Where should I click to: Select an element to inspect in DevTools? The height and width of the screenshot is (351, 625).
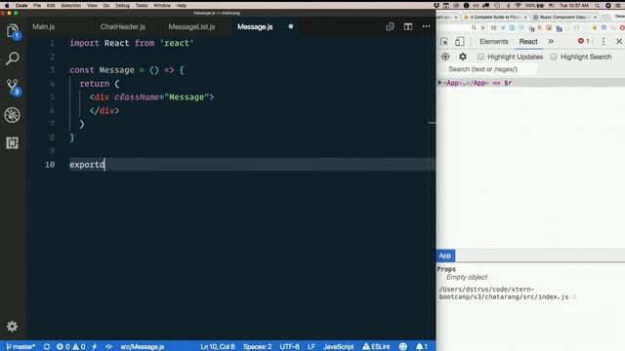(444, 41)
